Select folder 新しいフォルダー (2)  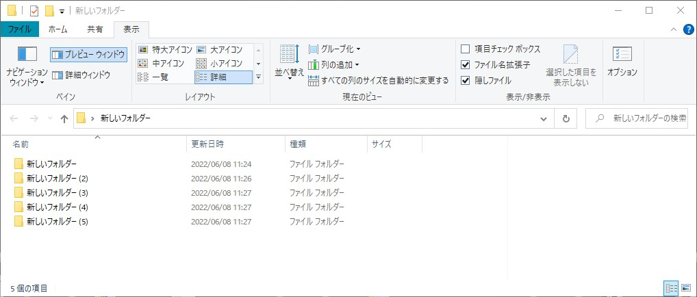click(58, 179)
